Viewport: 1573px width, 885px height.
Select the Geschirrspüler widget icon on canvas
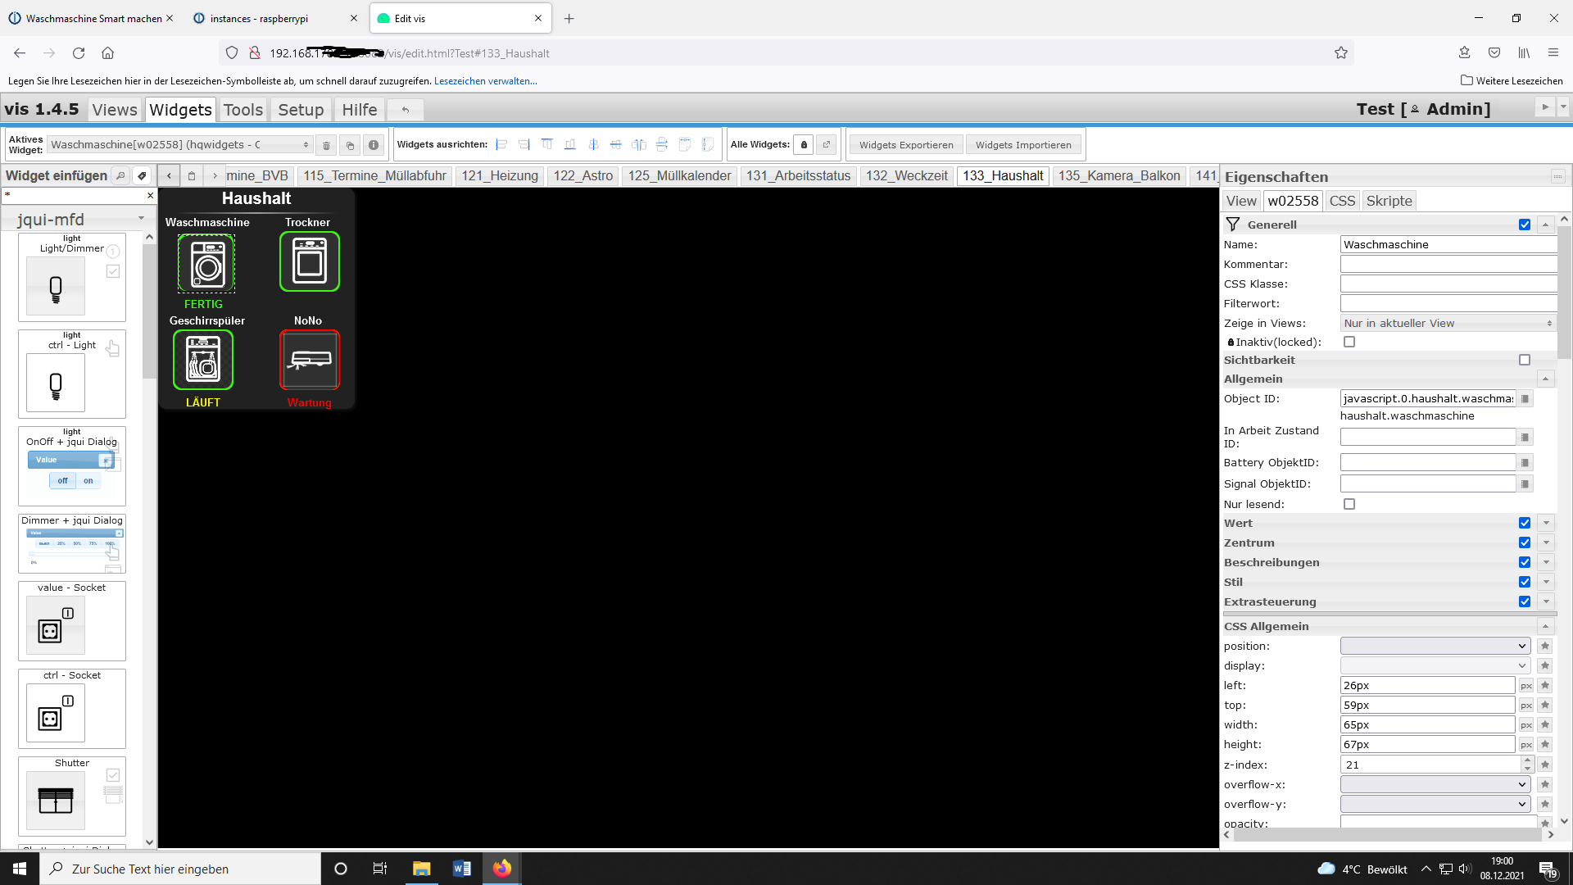tap(203, 360)
